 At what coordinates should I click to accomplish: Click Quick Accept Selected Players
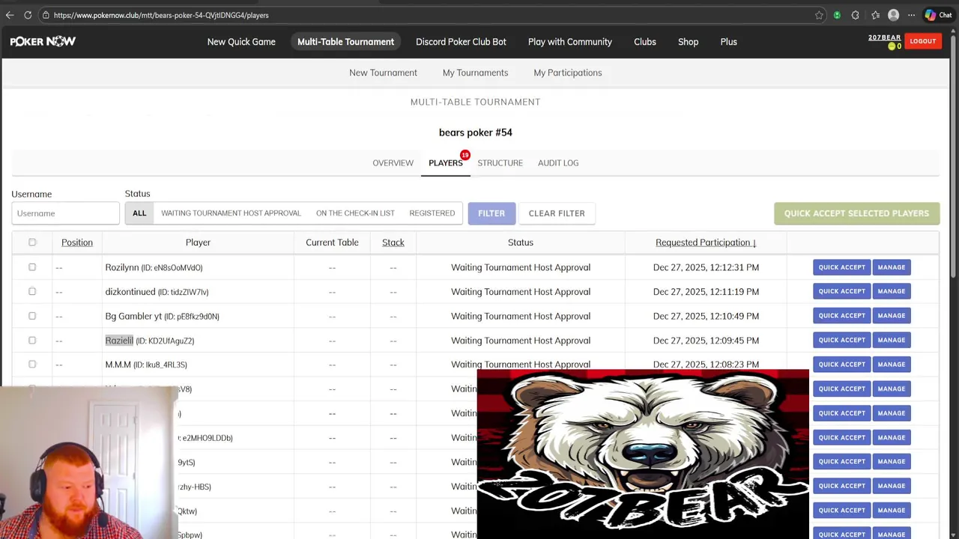point(856,213)
